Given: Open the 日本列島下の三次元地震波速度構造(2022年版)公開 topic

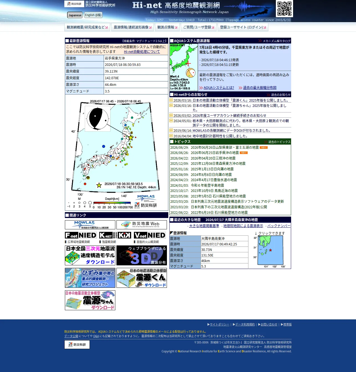Looking at the screenshot, I should 229,207.
